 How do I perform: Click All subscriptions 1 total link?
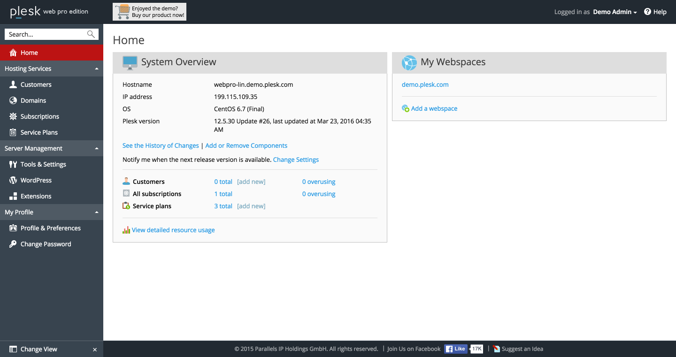click(223, 194)
